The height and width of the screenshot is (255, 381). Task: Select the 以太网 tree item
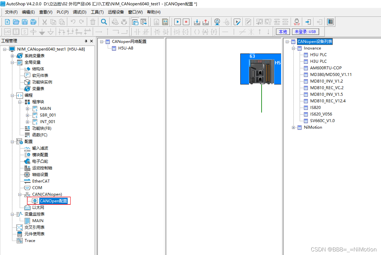38,207
